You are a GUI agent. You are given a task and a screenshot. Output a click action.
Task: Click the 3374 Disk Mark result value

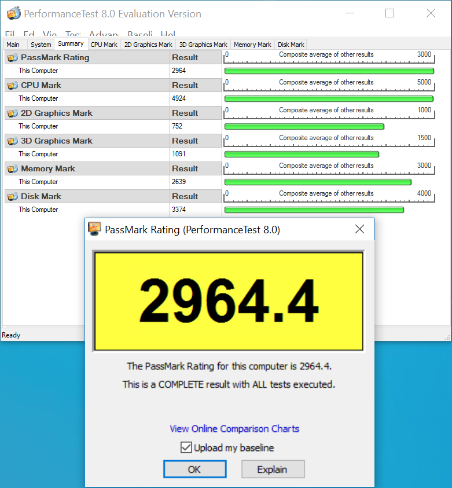[x=179, y=210]
